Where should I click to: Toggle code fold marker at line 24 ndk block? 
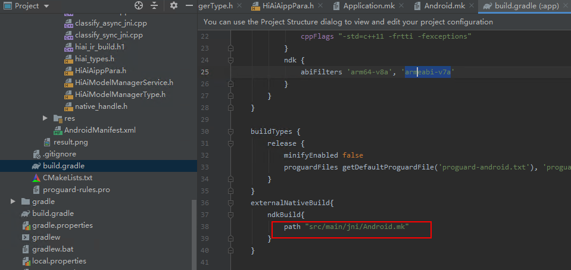point(230,60)
